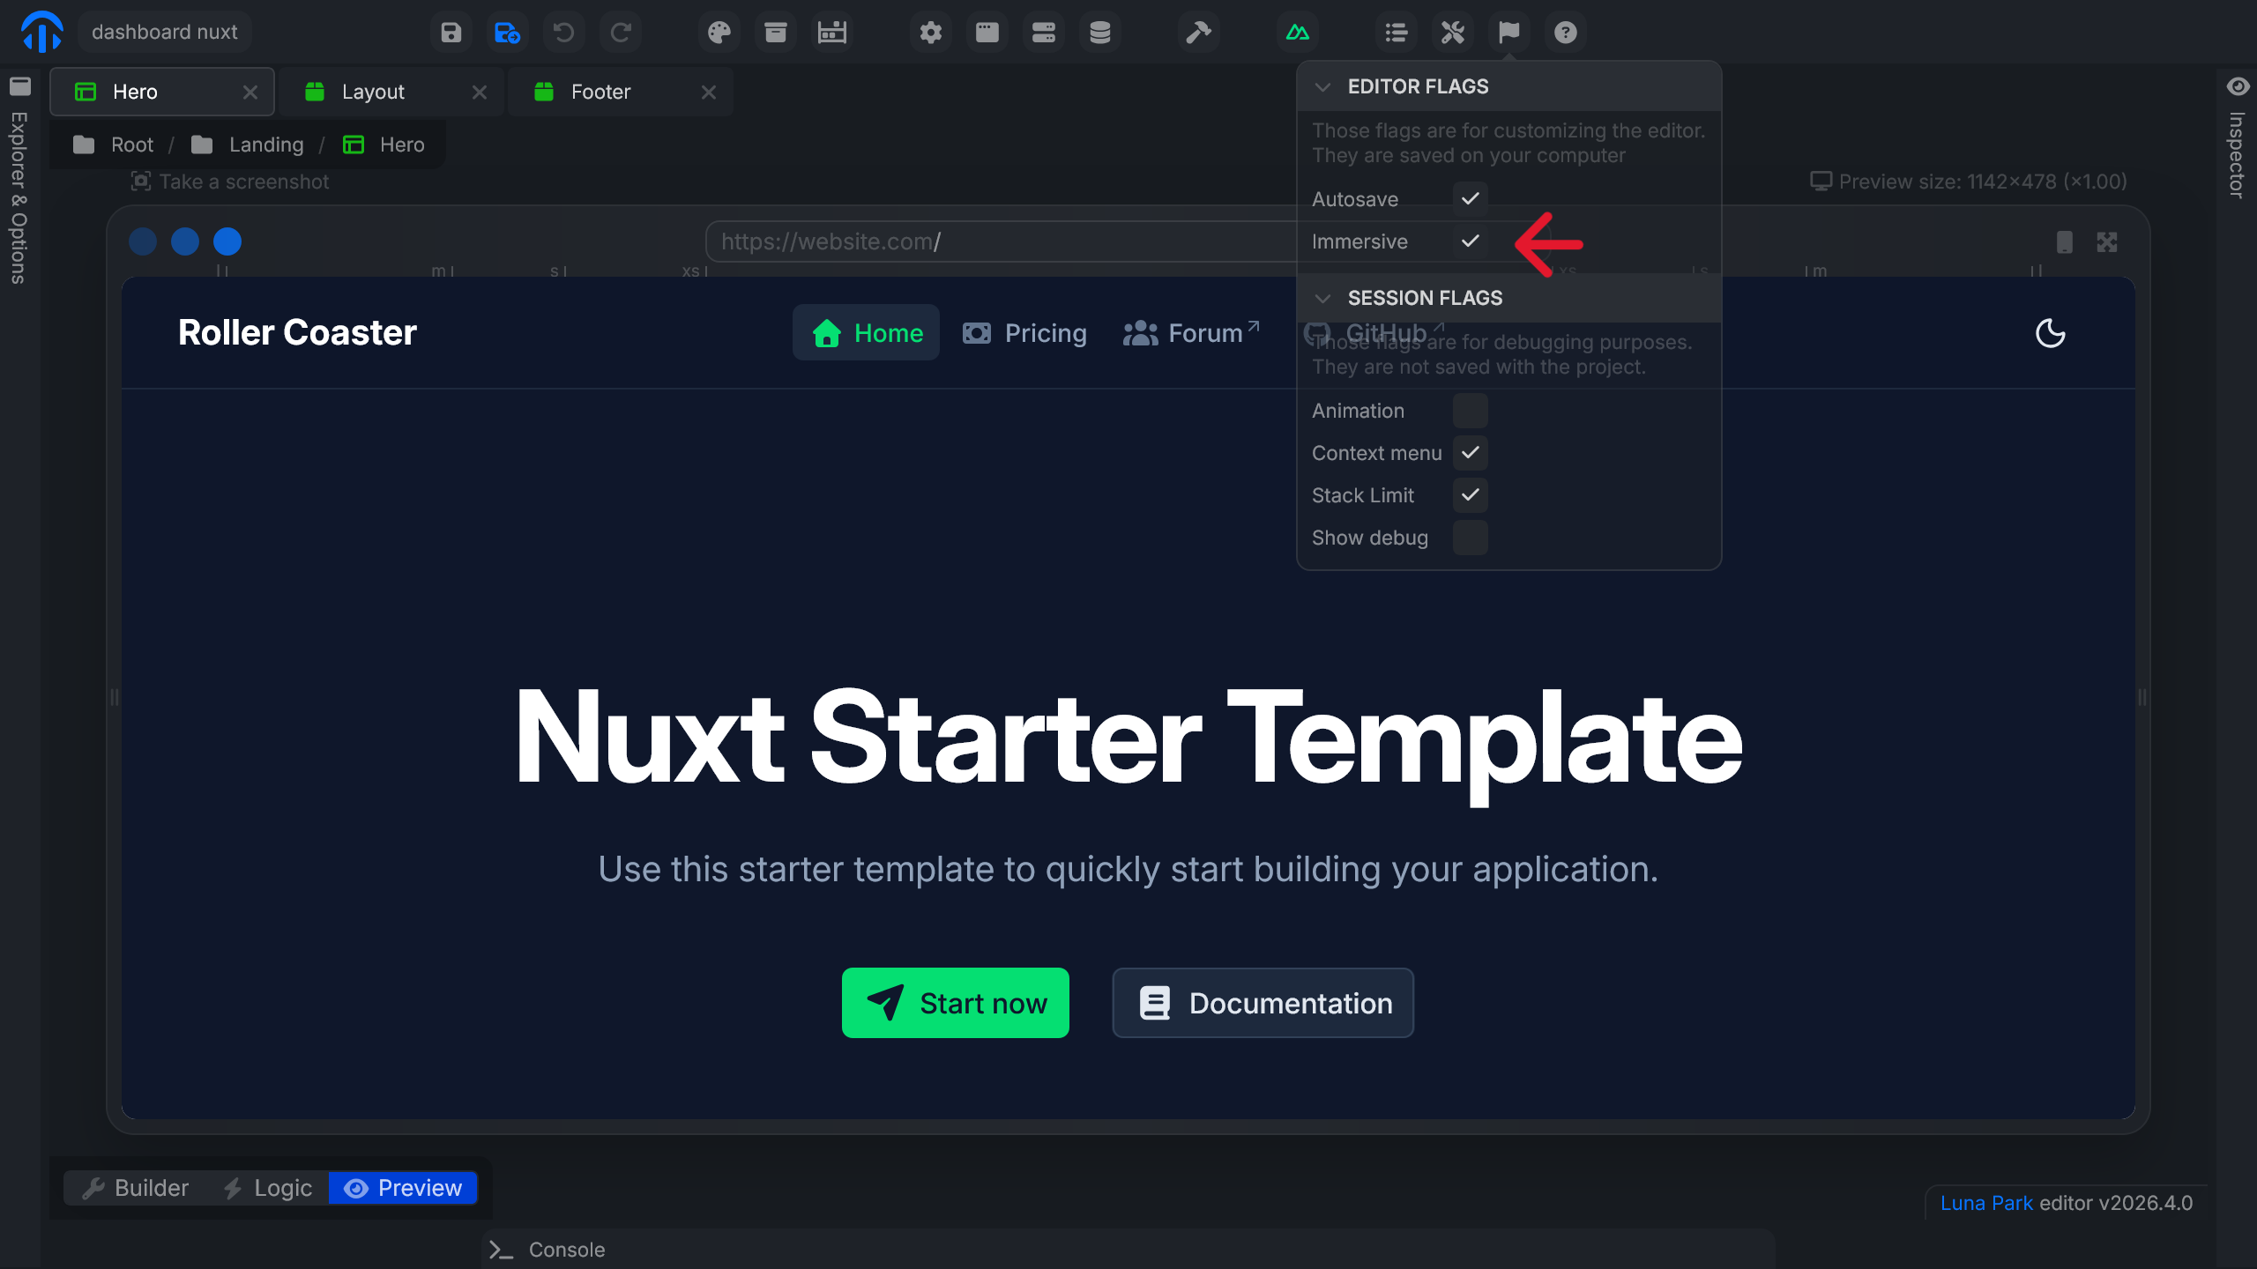Enable the Show debug checkbox

coord(1471,538)
